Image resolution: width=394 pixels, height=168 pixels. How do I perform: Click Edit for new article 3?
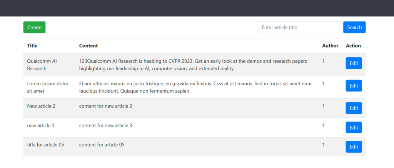point(354,127)
